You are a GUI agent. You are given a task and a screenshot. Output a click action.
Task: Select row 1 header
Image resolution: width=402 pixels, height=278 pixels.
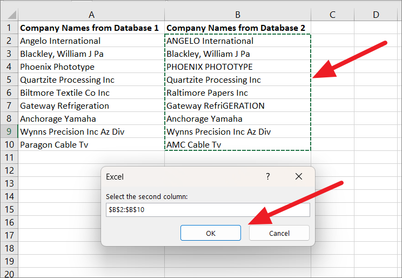point(9,28)
